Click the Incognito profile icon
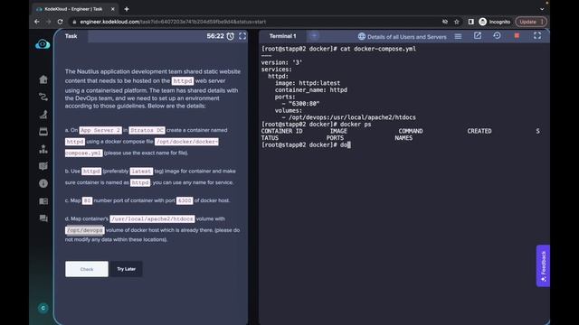 pyautogui.click(x=482, y=22)
